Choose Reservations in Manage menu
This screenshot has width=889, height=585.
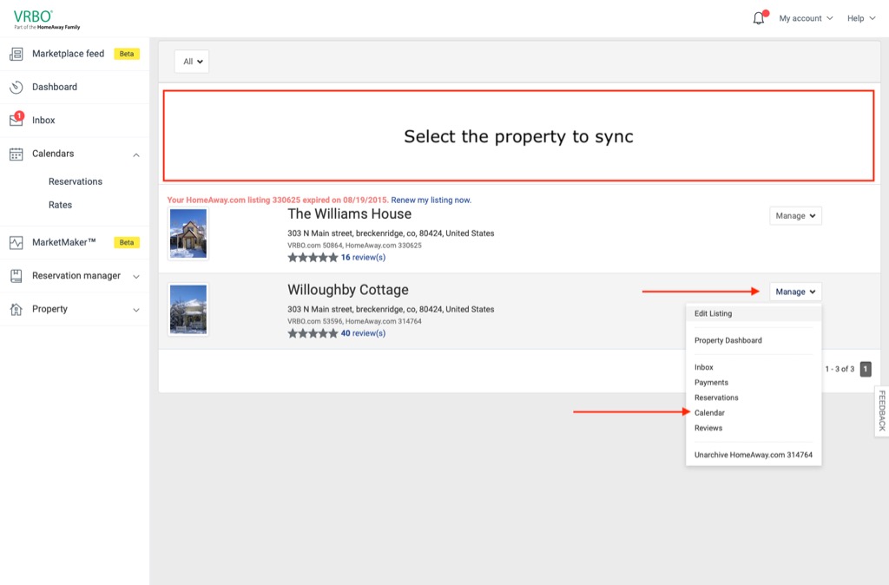point(716,398)
